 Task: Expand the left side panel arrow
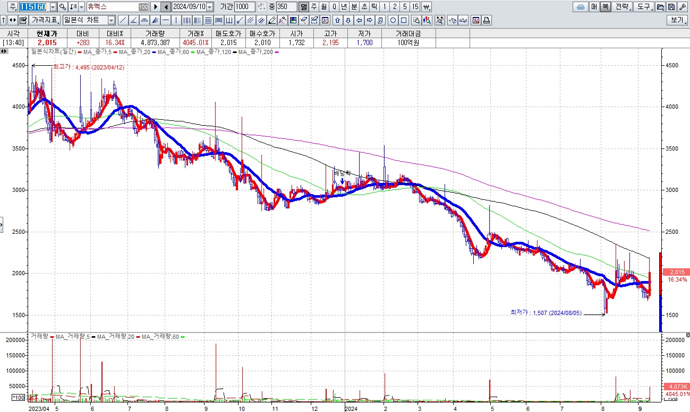[x=2, y=224]
